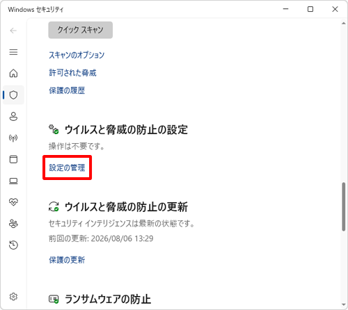Click the scrollbar down arrow
Viewport: 348px width, 310px height.
pyautogui.click(x=344, y=304)
